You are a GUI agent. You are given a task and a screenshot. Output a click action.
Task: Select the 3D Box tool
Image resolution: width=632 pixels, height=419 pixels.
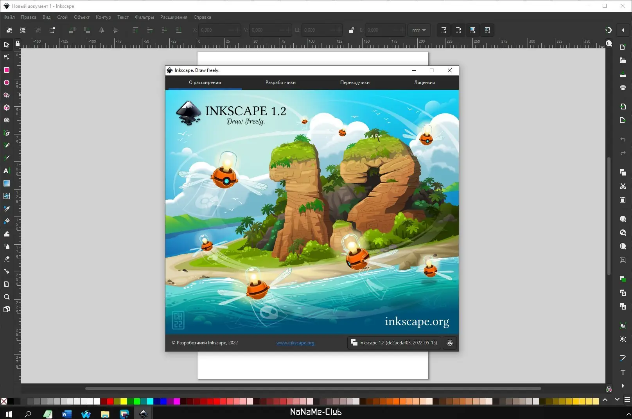pyautogui.click(x=7, y=107)
